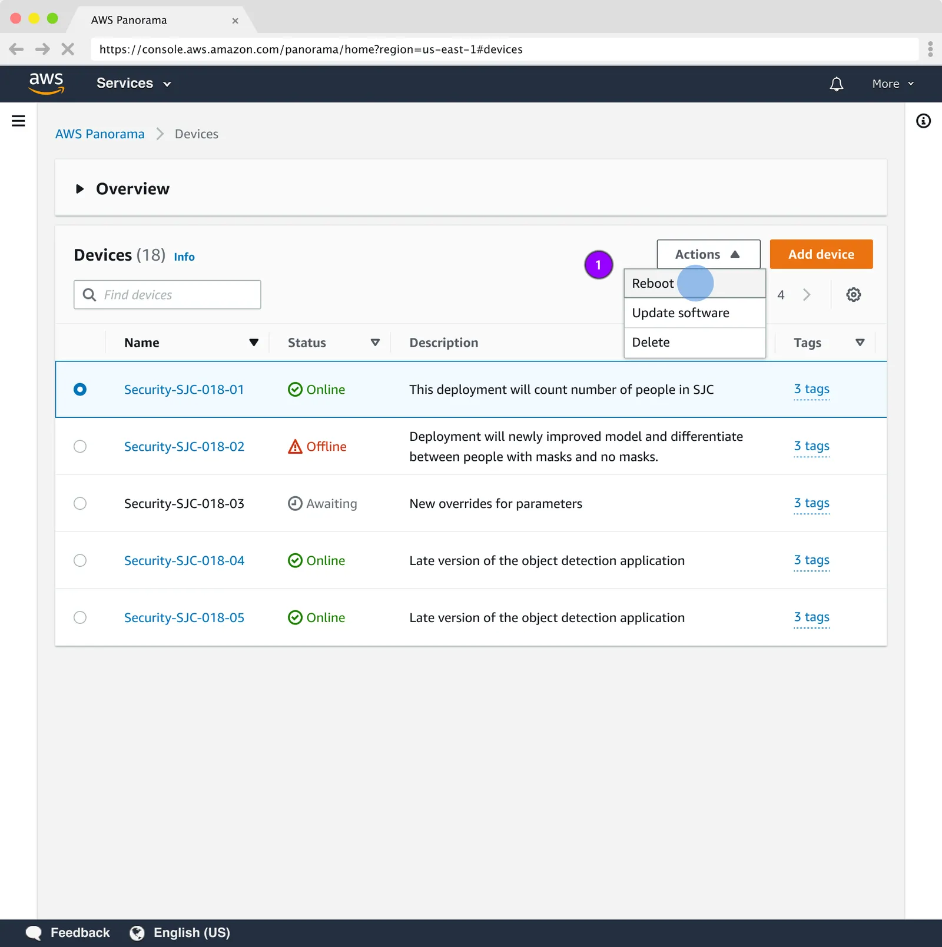
Task: Sort by Status column arrow
Action: 375,343
